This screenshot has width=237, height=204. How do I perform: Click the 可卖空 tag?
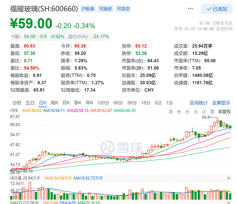123,9
